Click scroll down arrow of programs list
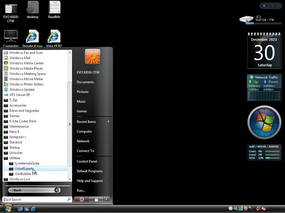 [70, 179]
